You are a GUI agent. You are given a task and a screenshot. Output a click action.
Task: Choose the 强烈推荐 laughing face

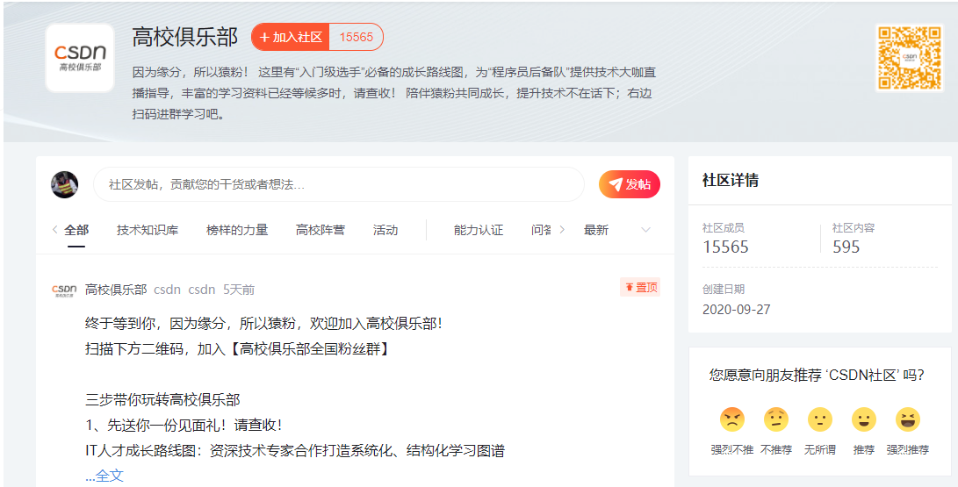click(908, 419)
